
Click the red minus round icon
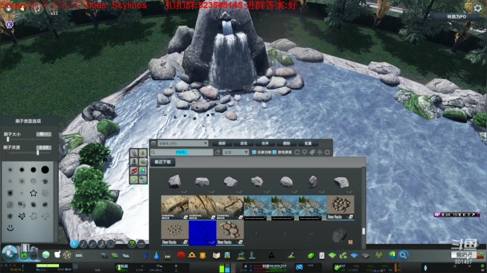[141, 244]
